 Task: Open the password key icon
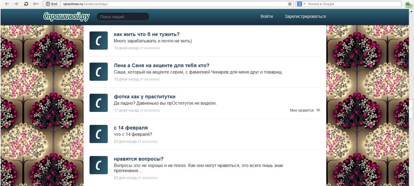click(x=36, y=4)
